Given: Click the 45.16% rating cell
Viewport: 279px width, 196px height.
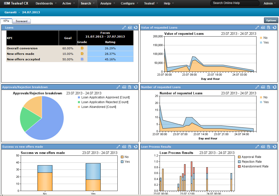Looking at the screenshot, I should click(x=110, y=59).
